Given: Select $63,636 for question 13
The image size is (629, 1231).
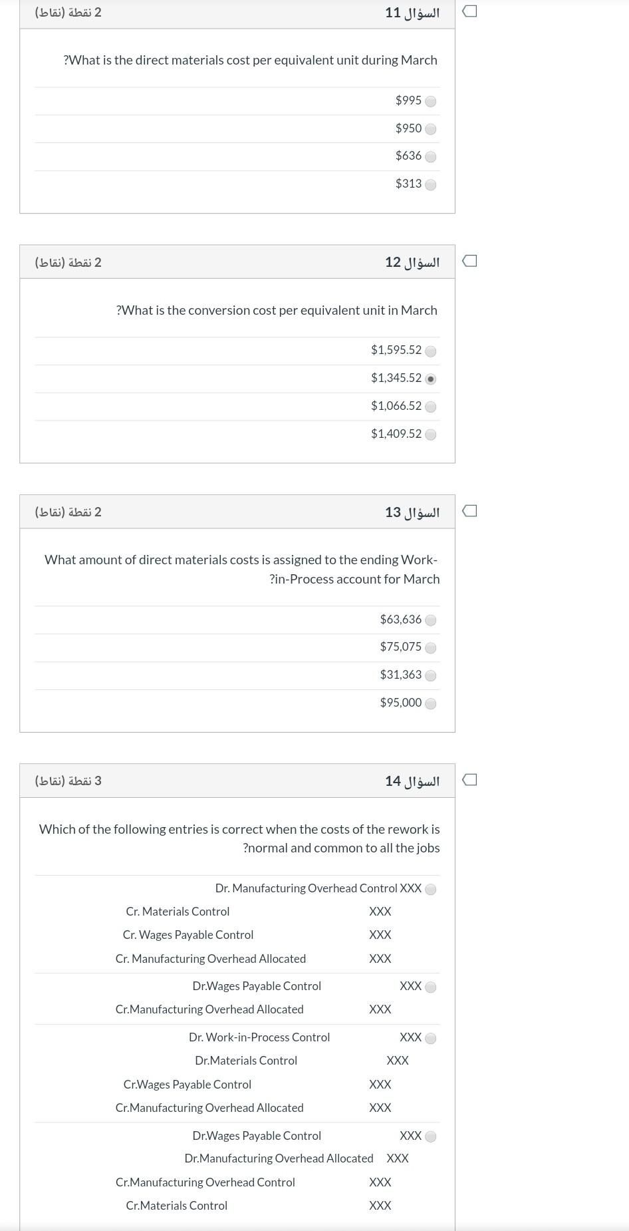Looking at the screenshot, I should coord(432,619).
